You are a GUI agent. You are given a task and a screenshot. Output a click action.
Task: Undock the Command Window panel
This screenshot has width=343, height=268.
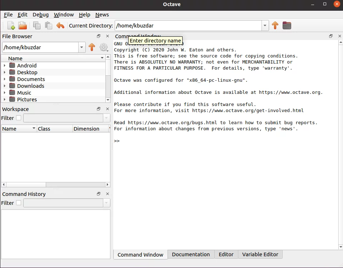pyautogui.click(x=331, y=36)
